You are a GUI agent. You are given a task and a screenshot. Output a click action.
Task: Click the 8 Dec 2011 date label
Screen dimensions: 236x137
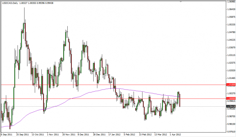pos(83,134)
